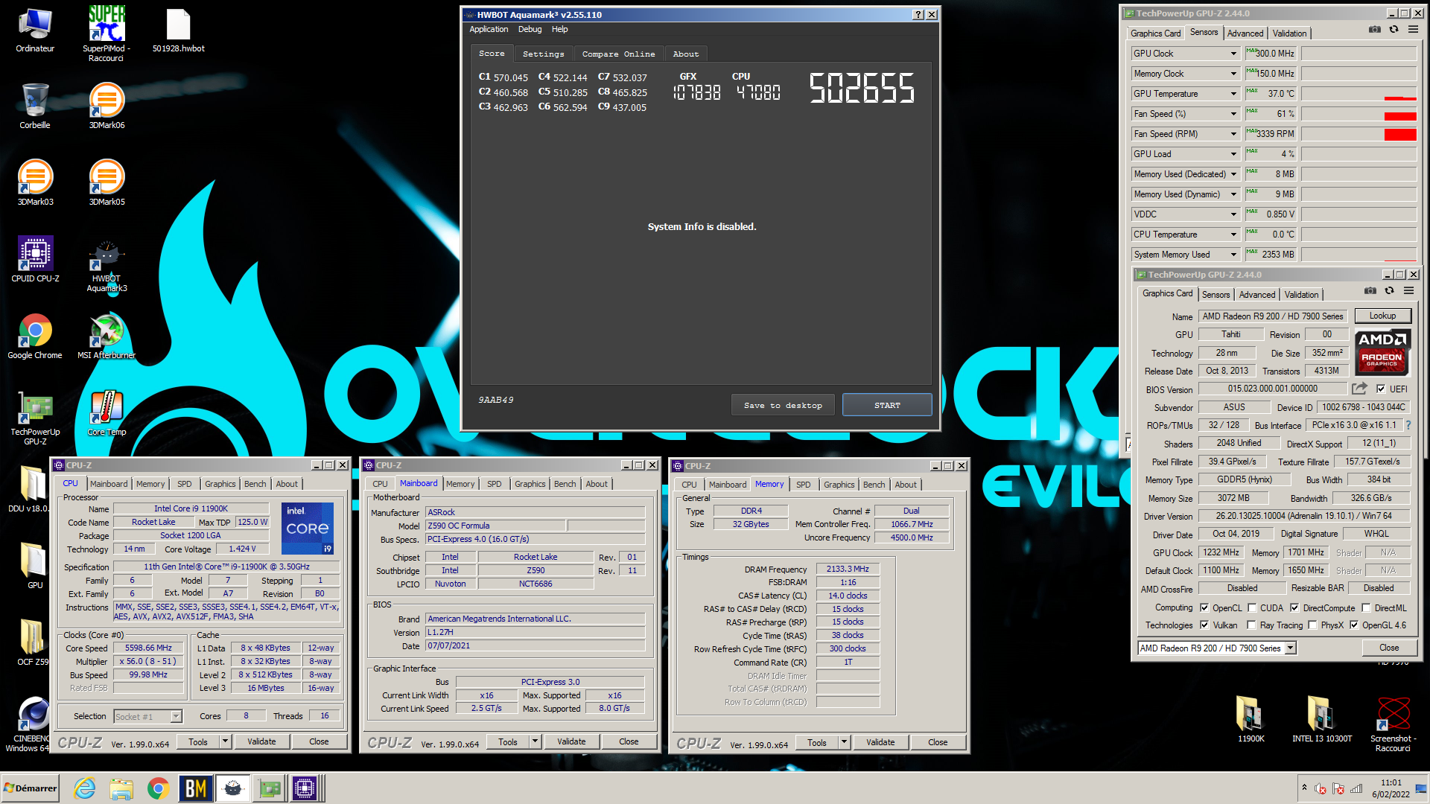Viewport: 1430px width, 804px height.
Task: Click the START button in Aquamark
Action: (887, 405)
